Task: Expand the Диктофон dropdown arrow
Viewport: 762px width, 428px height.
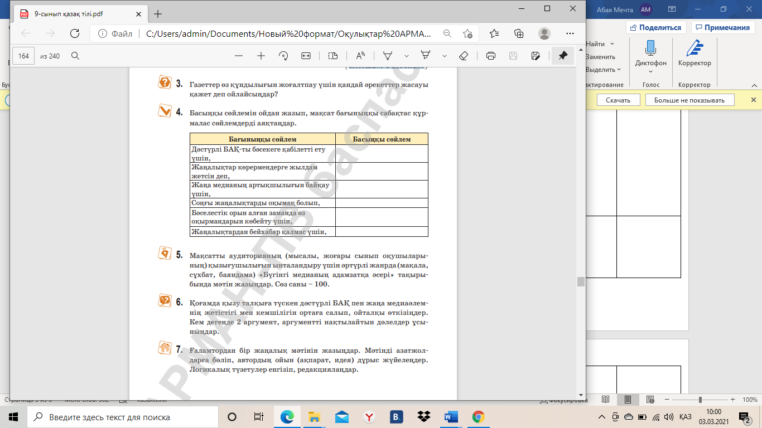Action: pos(650,71)
